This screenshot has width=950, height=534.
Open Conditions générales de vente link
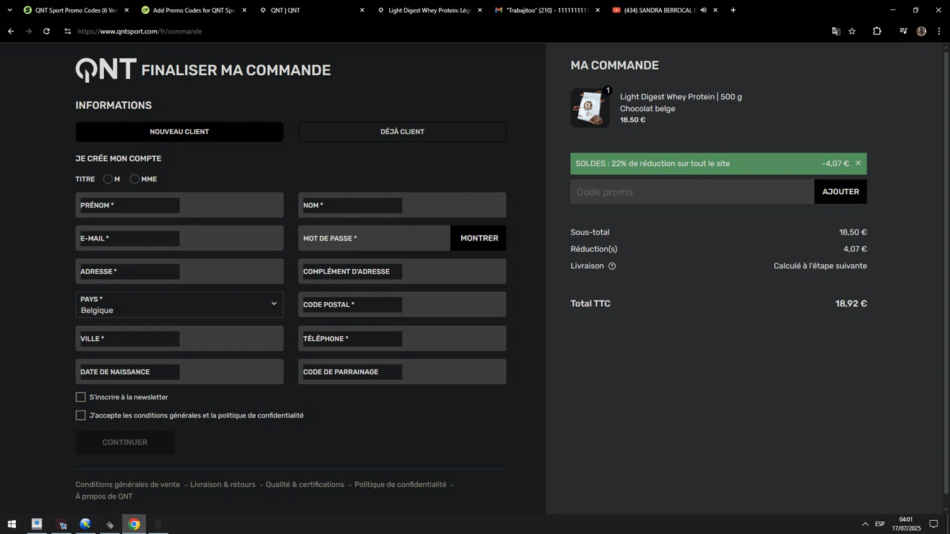tap(127, 485)
